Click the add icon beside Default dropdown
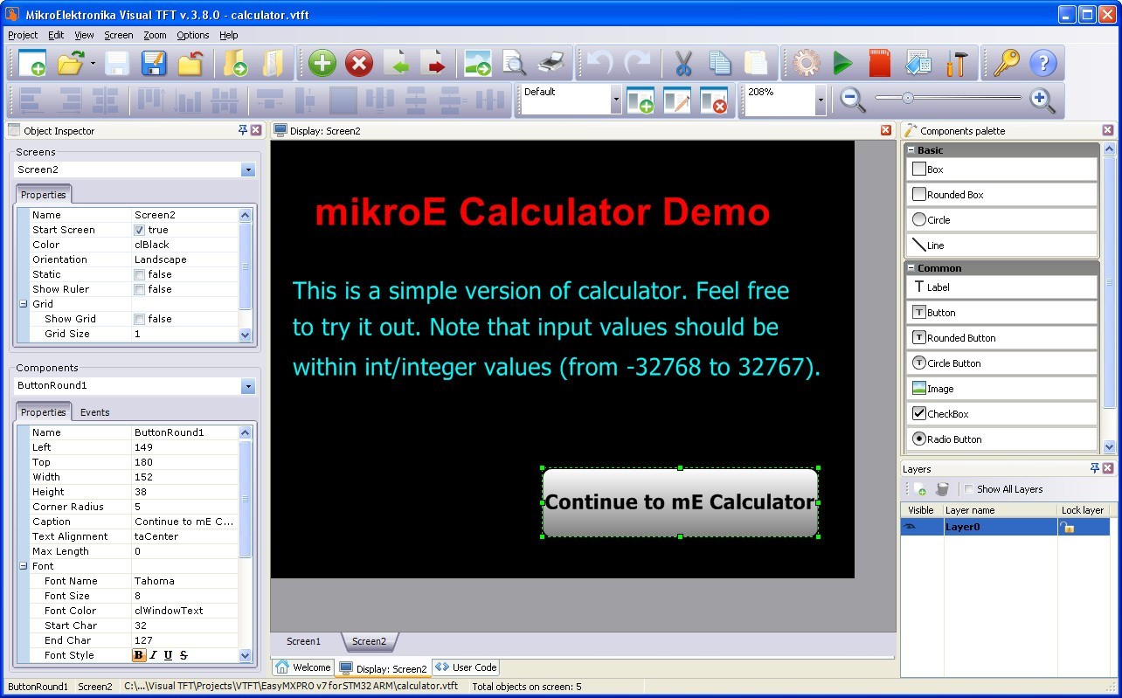Image resolution: width=1122 pixels, height=698 pixels. (640, 100)
